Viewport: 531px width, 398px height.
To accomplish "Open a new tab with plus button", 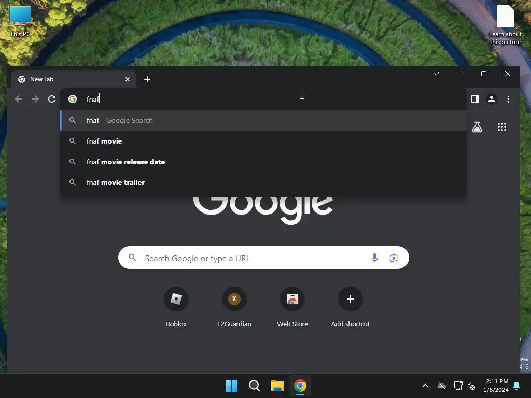I will (147, 79).
